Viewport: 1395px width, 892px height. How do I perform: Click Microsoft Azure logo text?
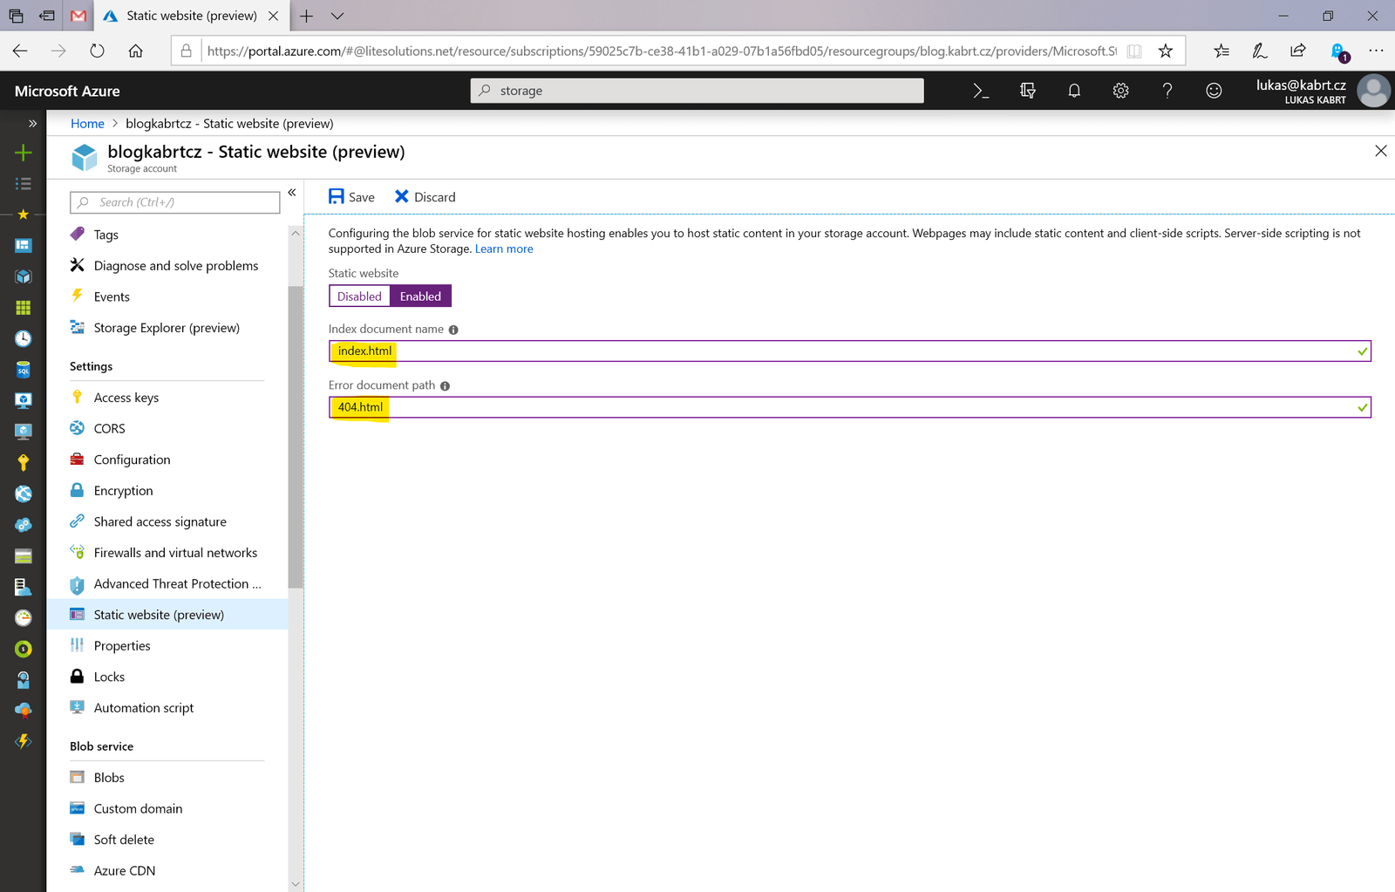click(x=67, y=91)
